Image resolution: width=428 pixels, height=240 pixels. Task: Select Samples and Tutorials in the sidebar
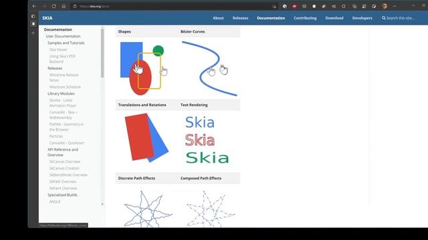(66, 43)
